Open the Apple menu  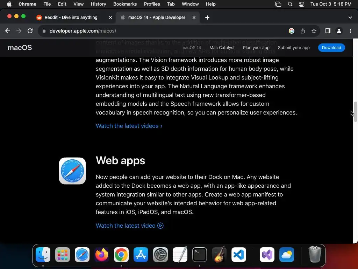tap(9, 4)
